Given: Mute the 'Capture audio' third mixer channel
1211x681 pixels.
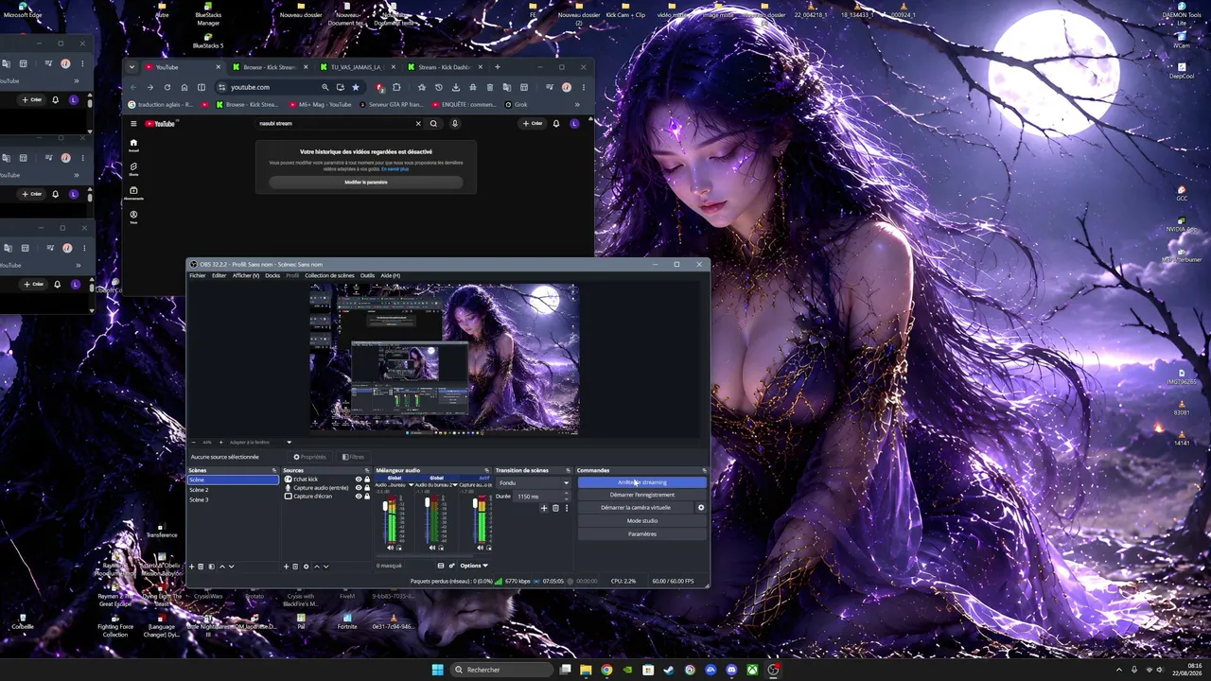Looking at the screenshot, I should [x=479, y=548].
